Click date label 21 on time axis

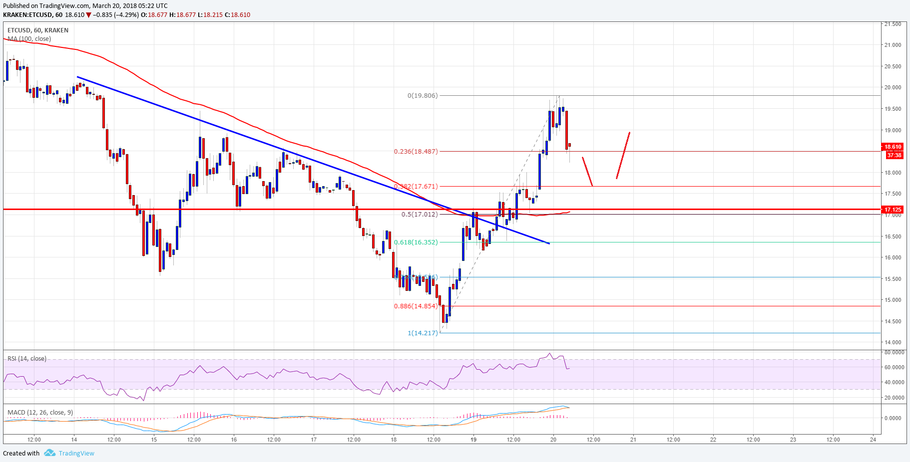[x=633, y=440]
